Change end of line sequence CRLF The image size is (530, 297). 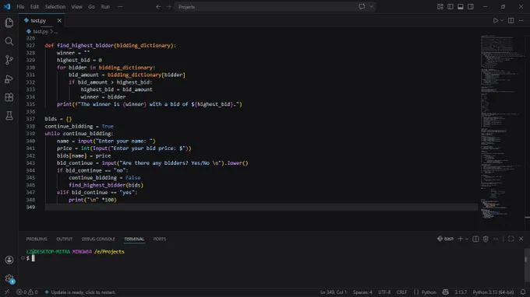(x=401, y=292)
